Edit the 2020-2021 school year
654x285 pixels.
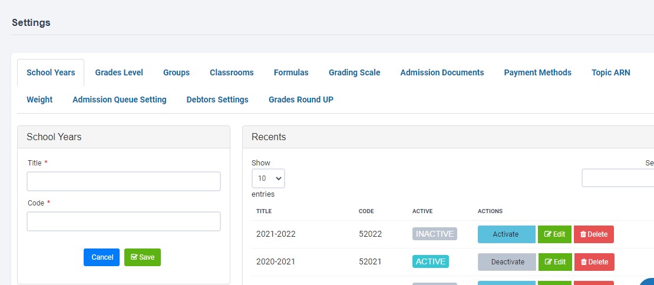coord(555,261)
